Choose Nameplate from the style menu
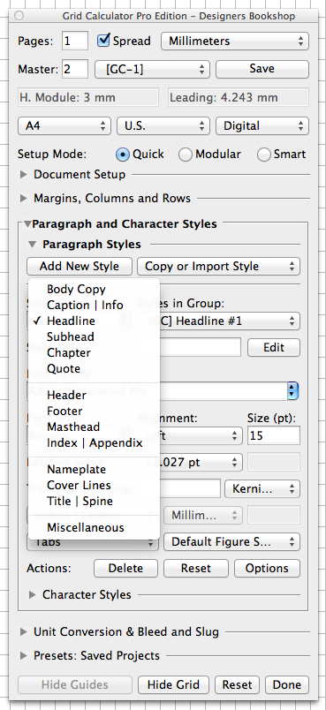This screenshot has width=326, height=710. (x=94, y=470)
